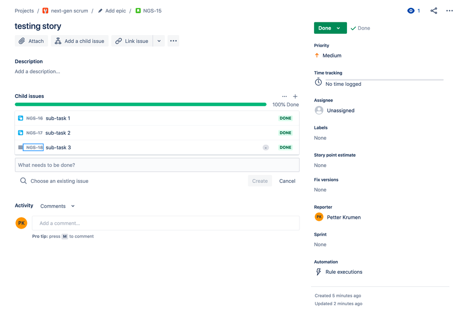464x314 pixels.
Task: Click Choose an existing issue
Action: click(x=59, y=181)
